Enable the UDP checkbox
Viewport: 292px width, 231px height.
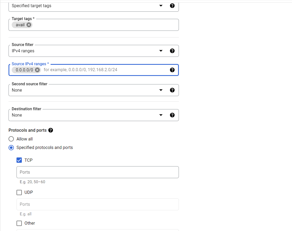coord(19,192)
